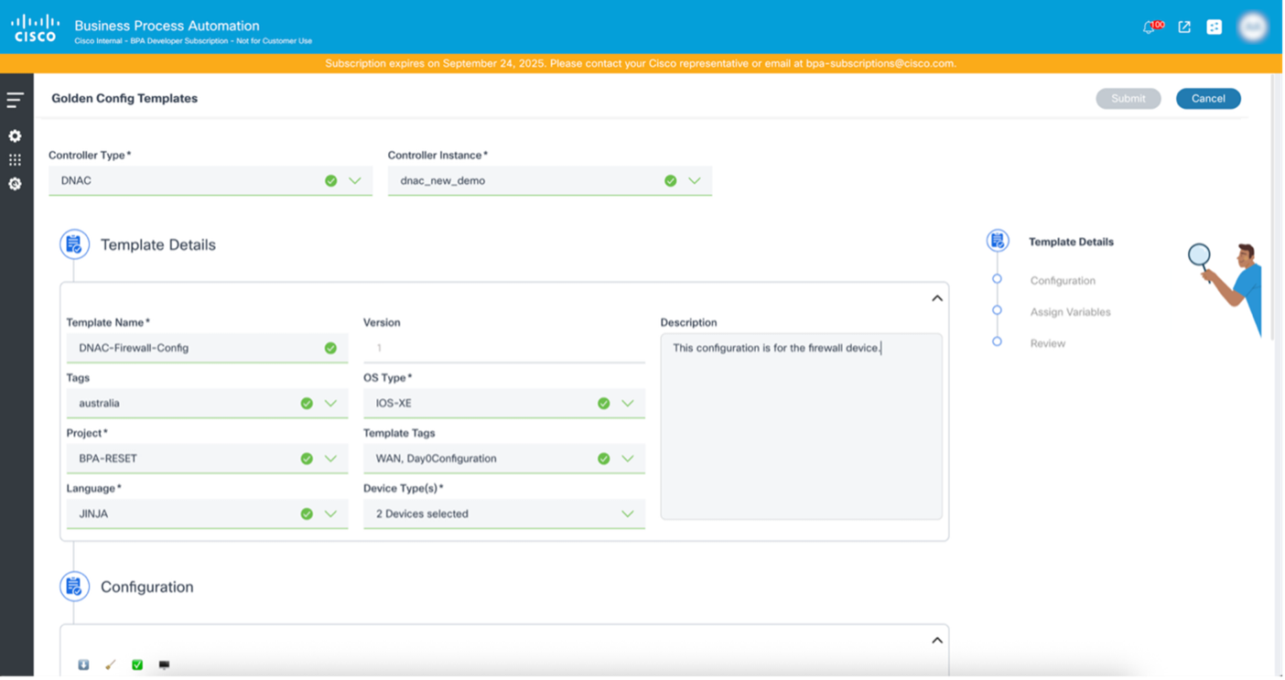Collapse the Template Details panel chevron

pos(937,298)
